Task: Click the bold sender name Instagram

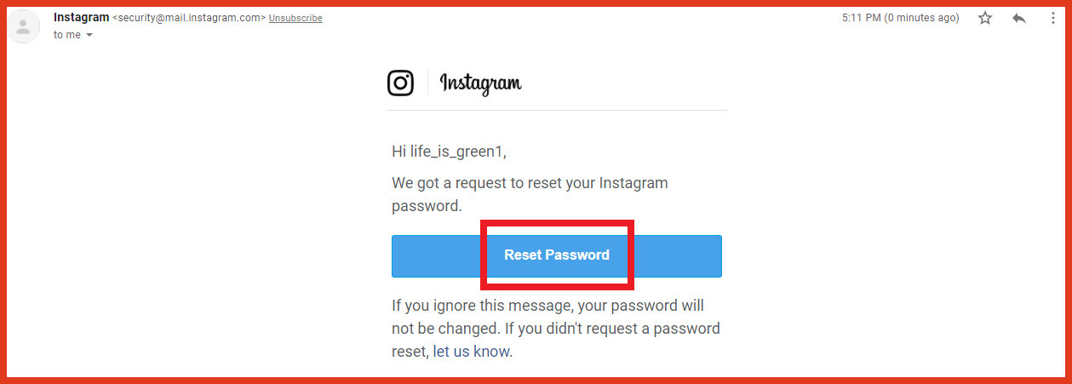Action: click(x=81, y=18)
